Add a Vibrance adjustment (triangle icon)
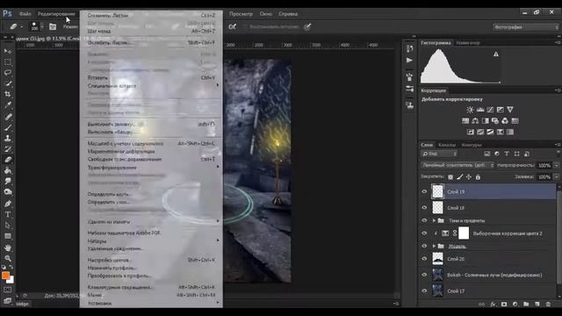 [510, 110]
